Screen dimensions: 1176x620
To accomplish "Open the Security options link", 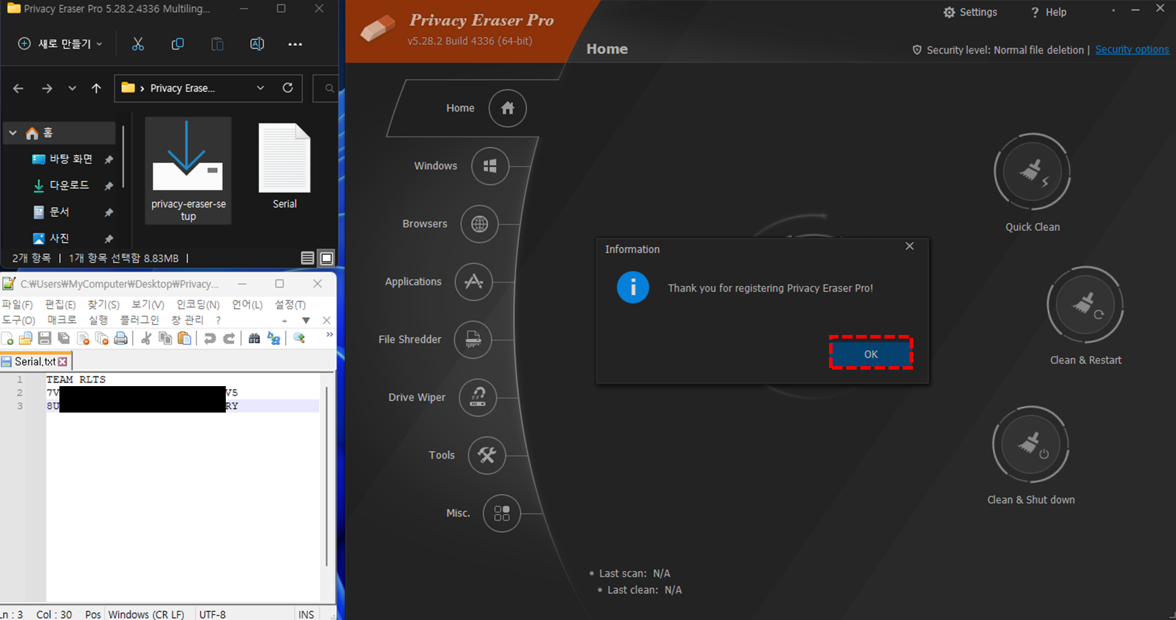I will pos(1132,49).
